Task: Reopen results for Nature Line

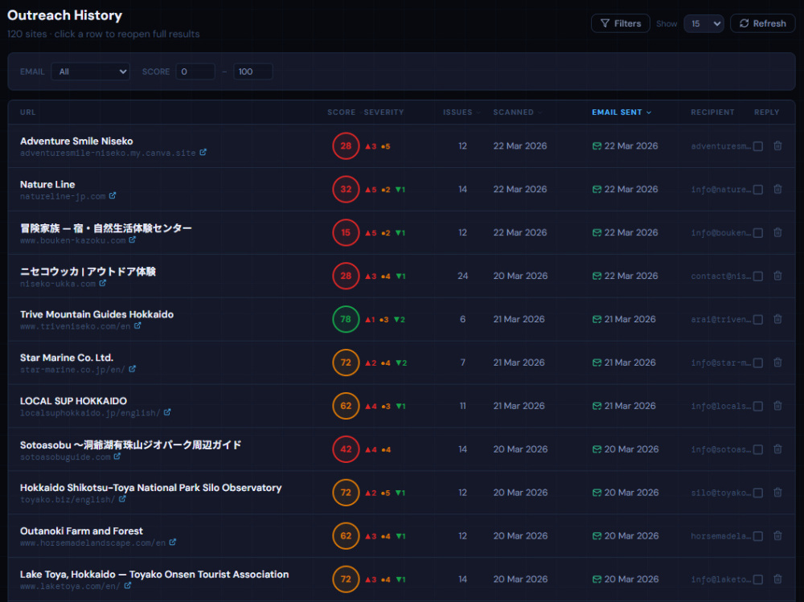Action: click(x=401, y=189)
